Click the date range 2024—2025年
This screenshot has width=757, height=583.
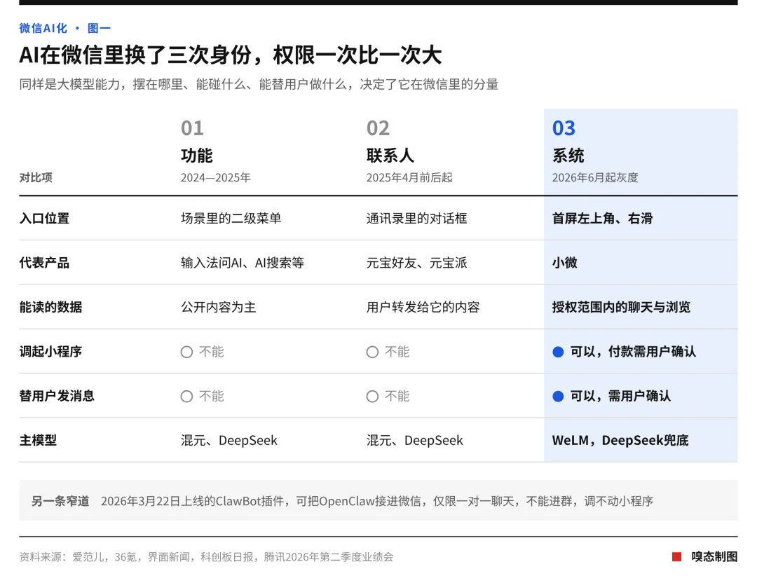pos(216,177)
